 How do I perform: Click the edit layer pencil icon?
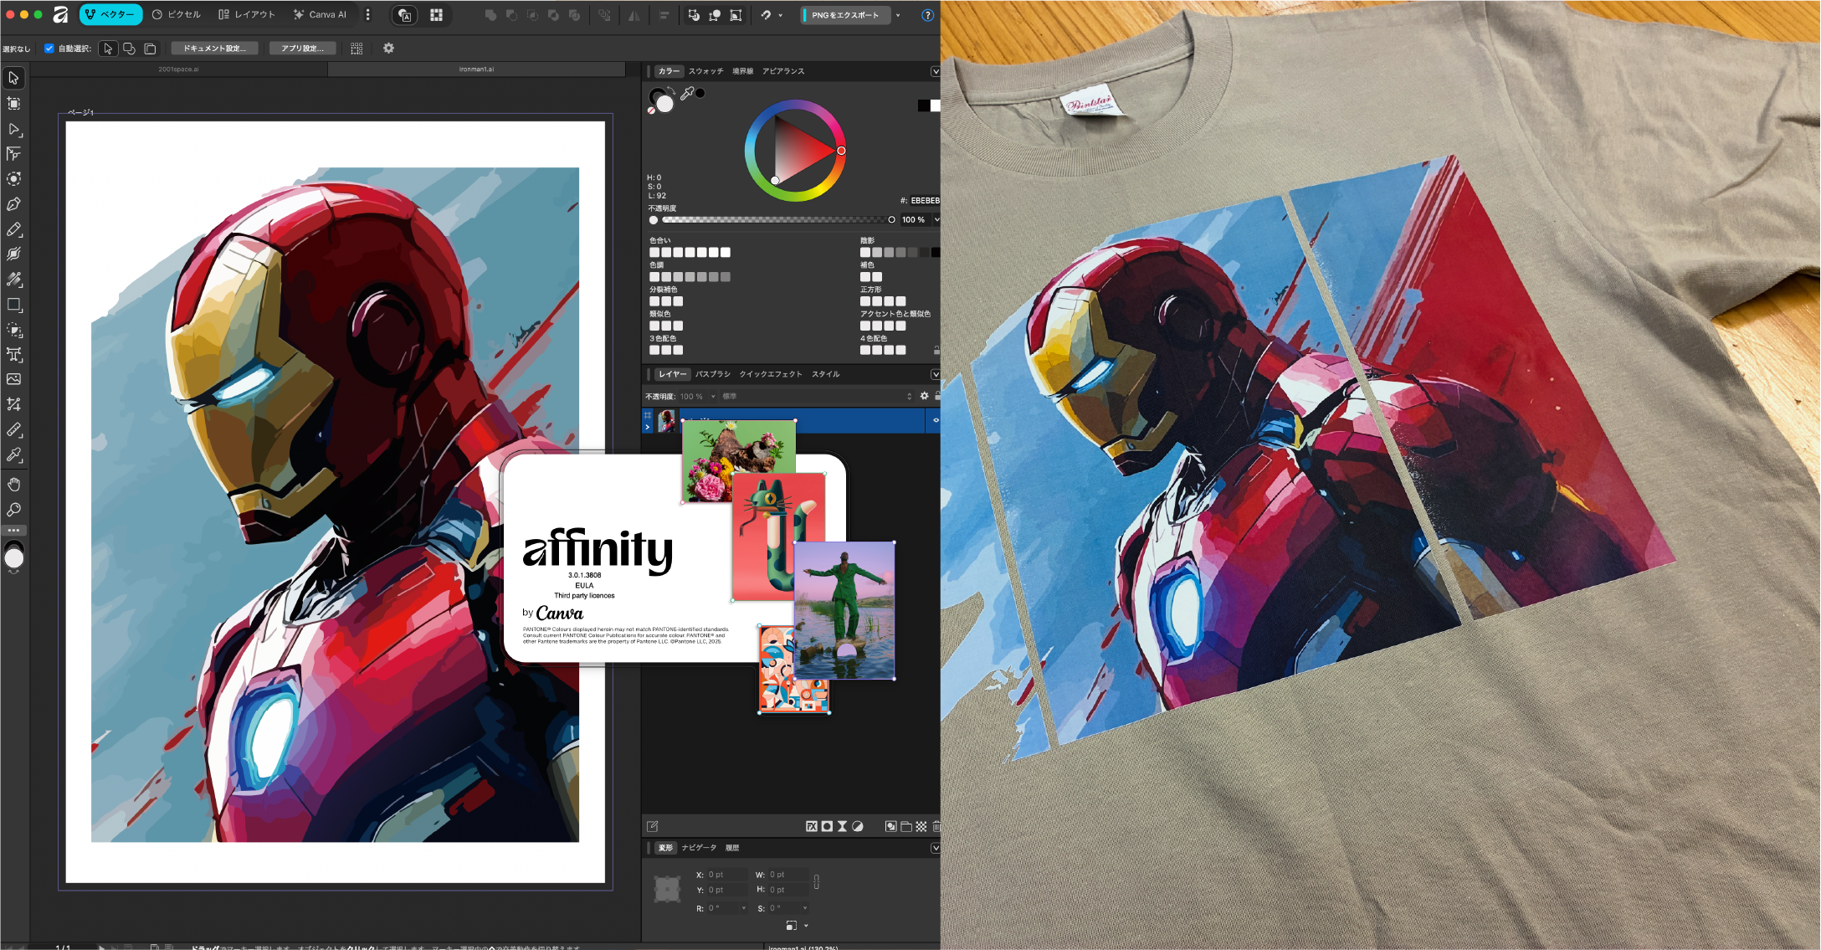pos(653,827)
